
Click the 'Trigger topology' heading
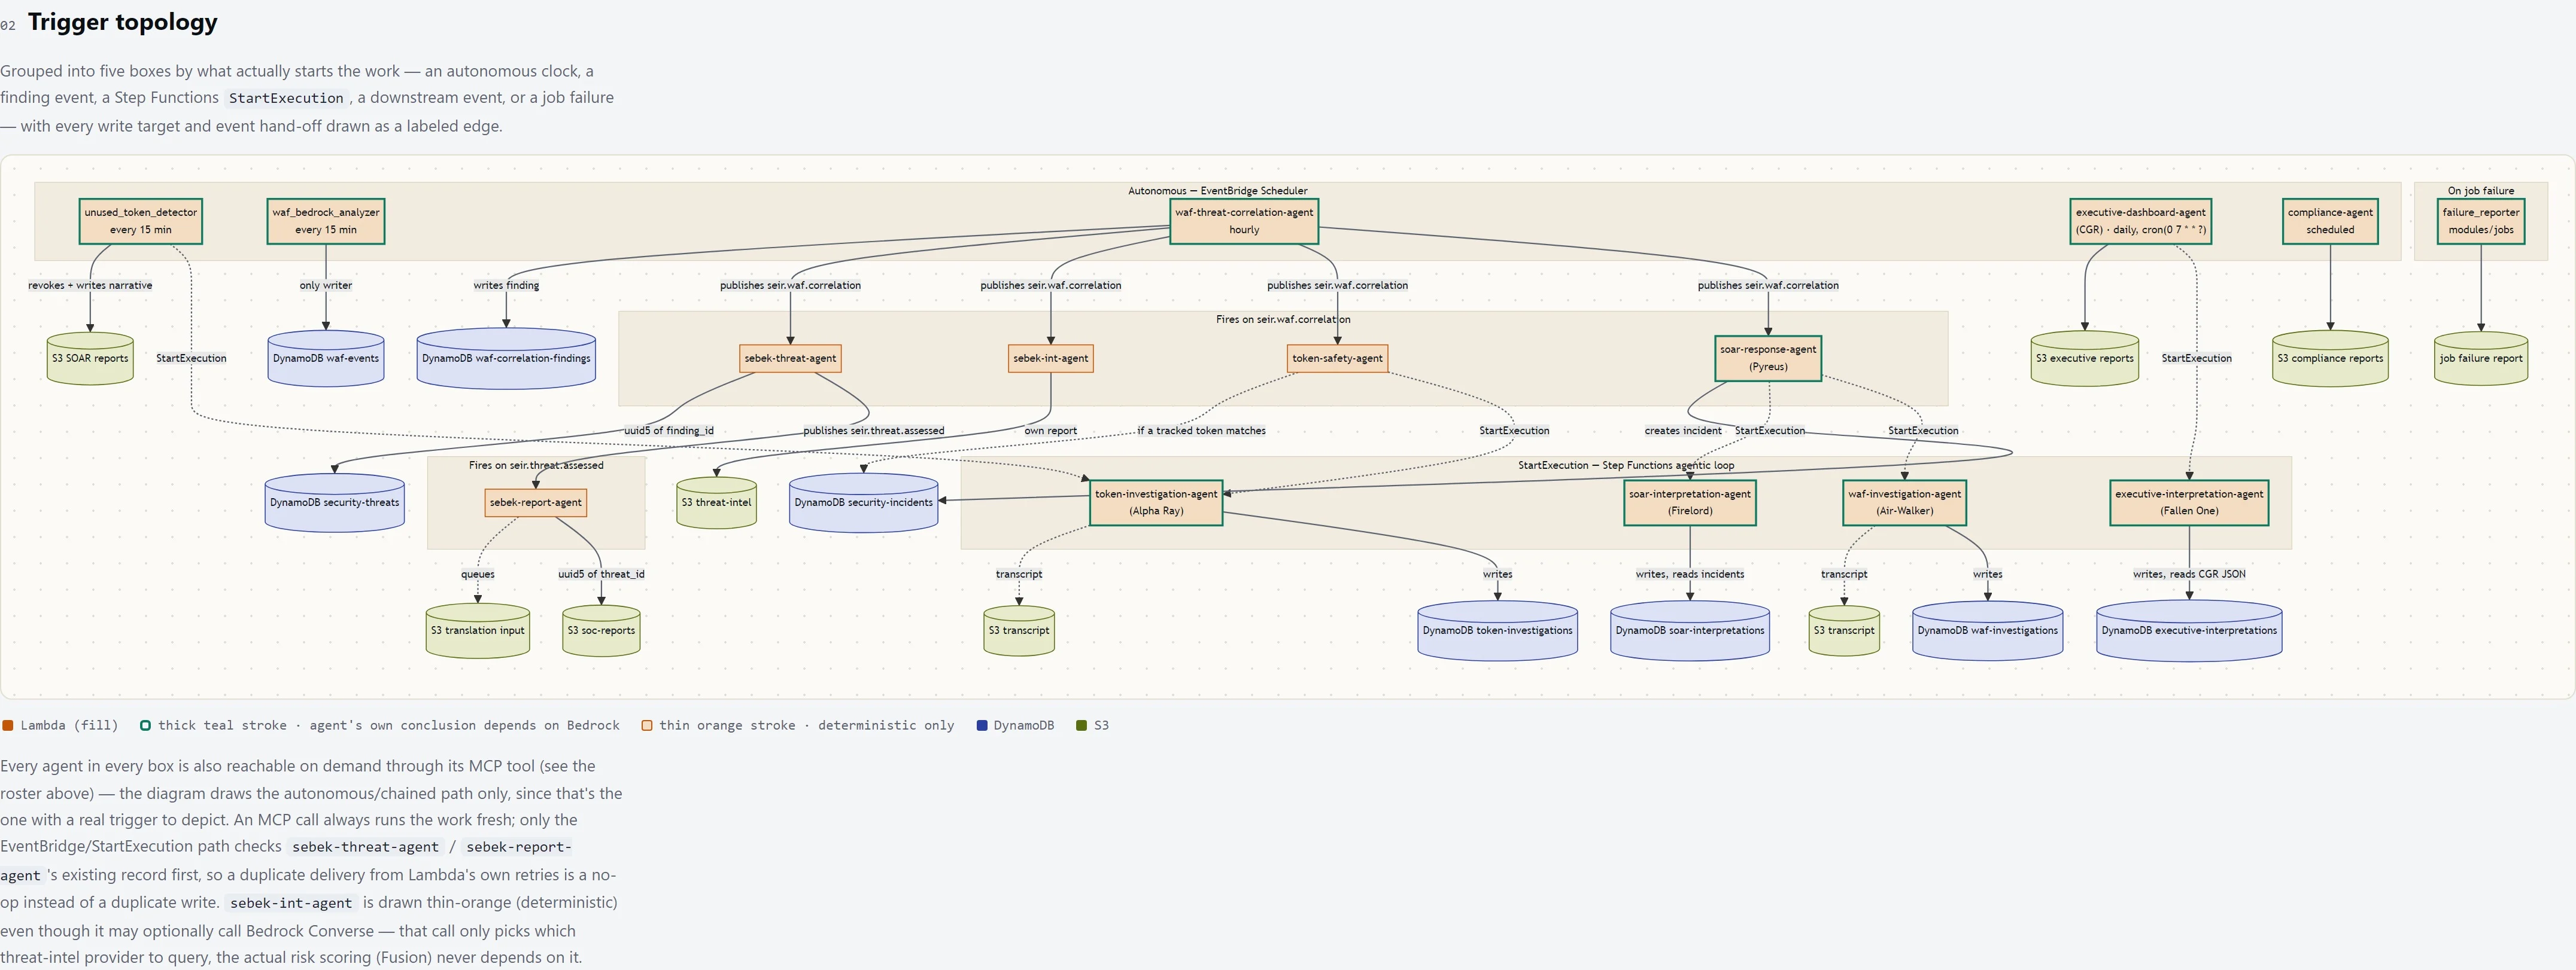coord(122,22)
